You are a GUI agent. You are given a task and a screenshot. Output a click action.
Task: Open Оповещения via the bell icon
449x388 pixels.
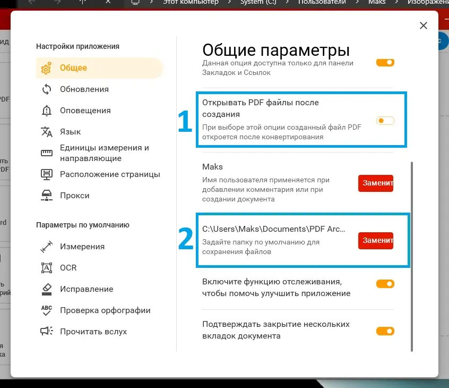point(47,111)
